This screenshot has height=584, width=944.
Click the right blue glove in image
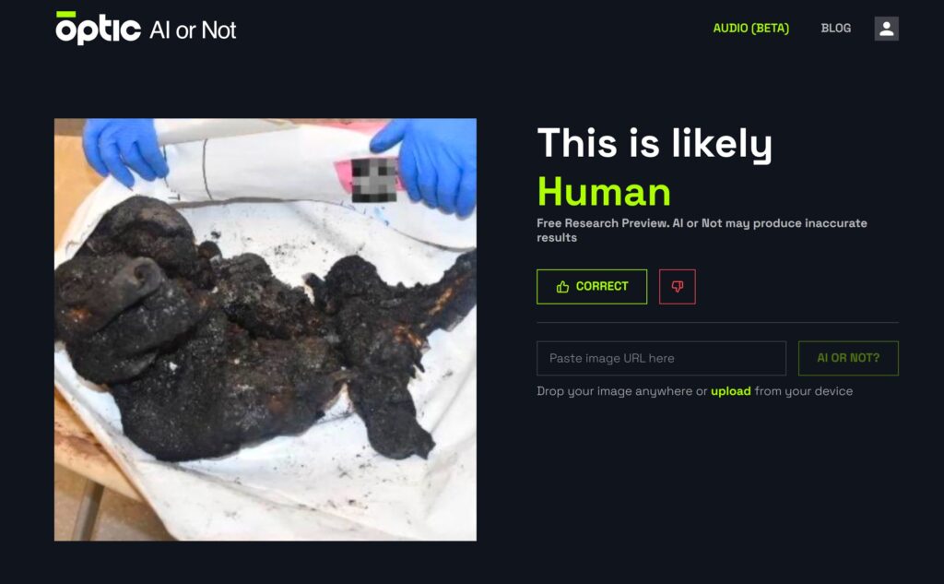click(x=429, y=164)
